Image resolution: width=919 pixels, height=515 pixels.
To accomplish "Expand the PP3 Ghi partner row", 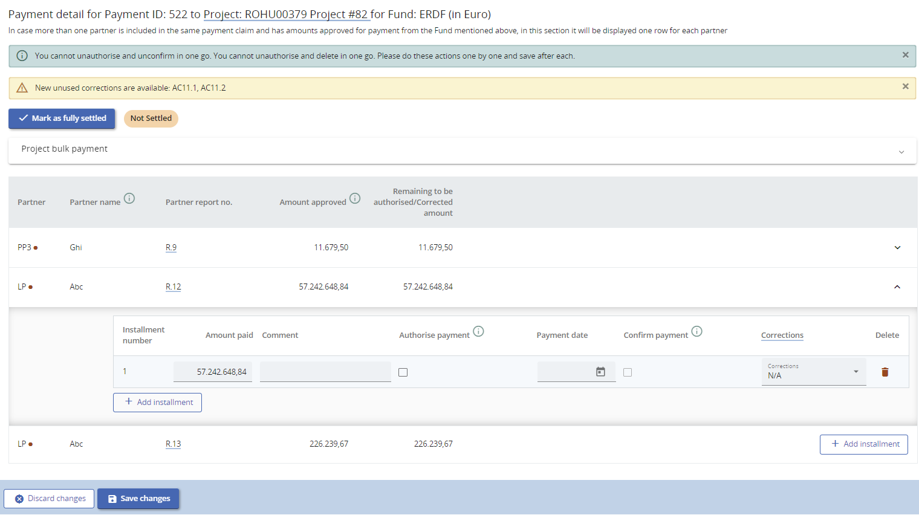I will point(897,247).
